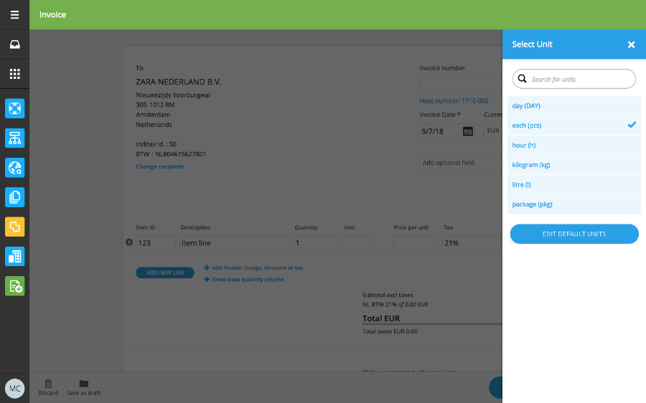Click the search magnifier icon in units

522,79
